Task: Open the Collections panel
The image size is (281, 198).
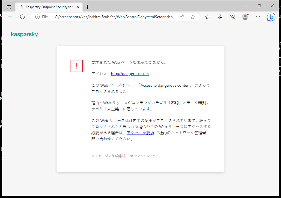Action: [220, 17]
